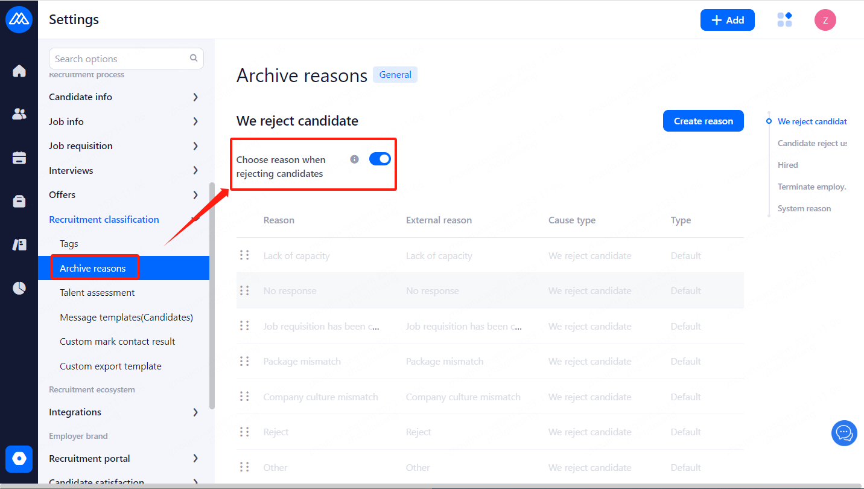864x489 pixels.
Task: Open the Tags settings menu item
Action: 69,244
